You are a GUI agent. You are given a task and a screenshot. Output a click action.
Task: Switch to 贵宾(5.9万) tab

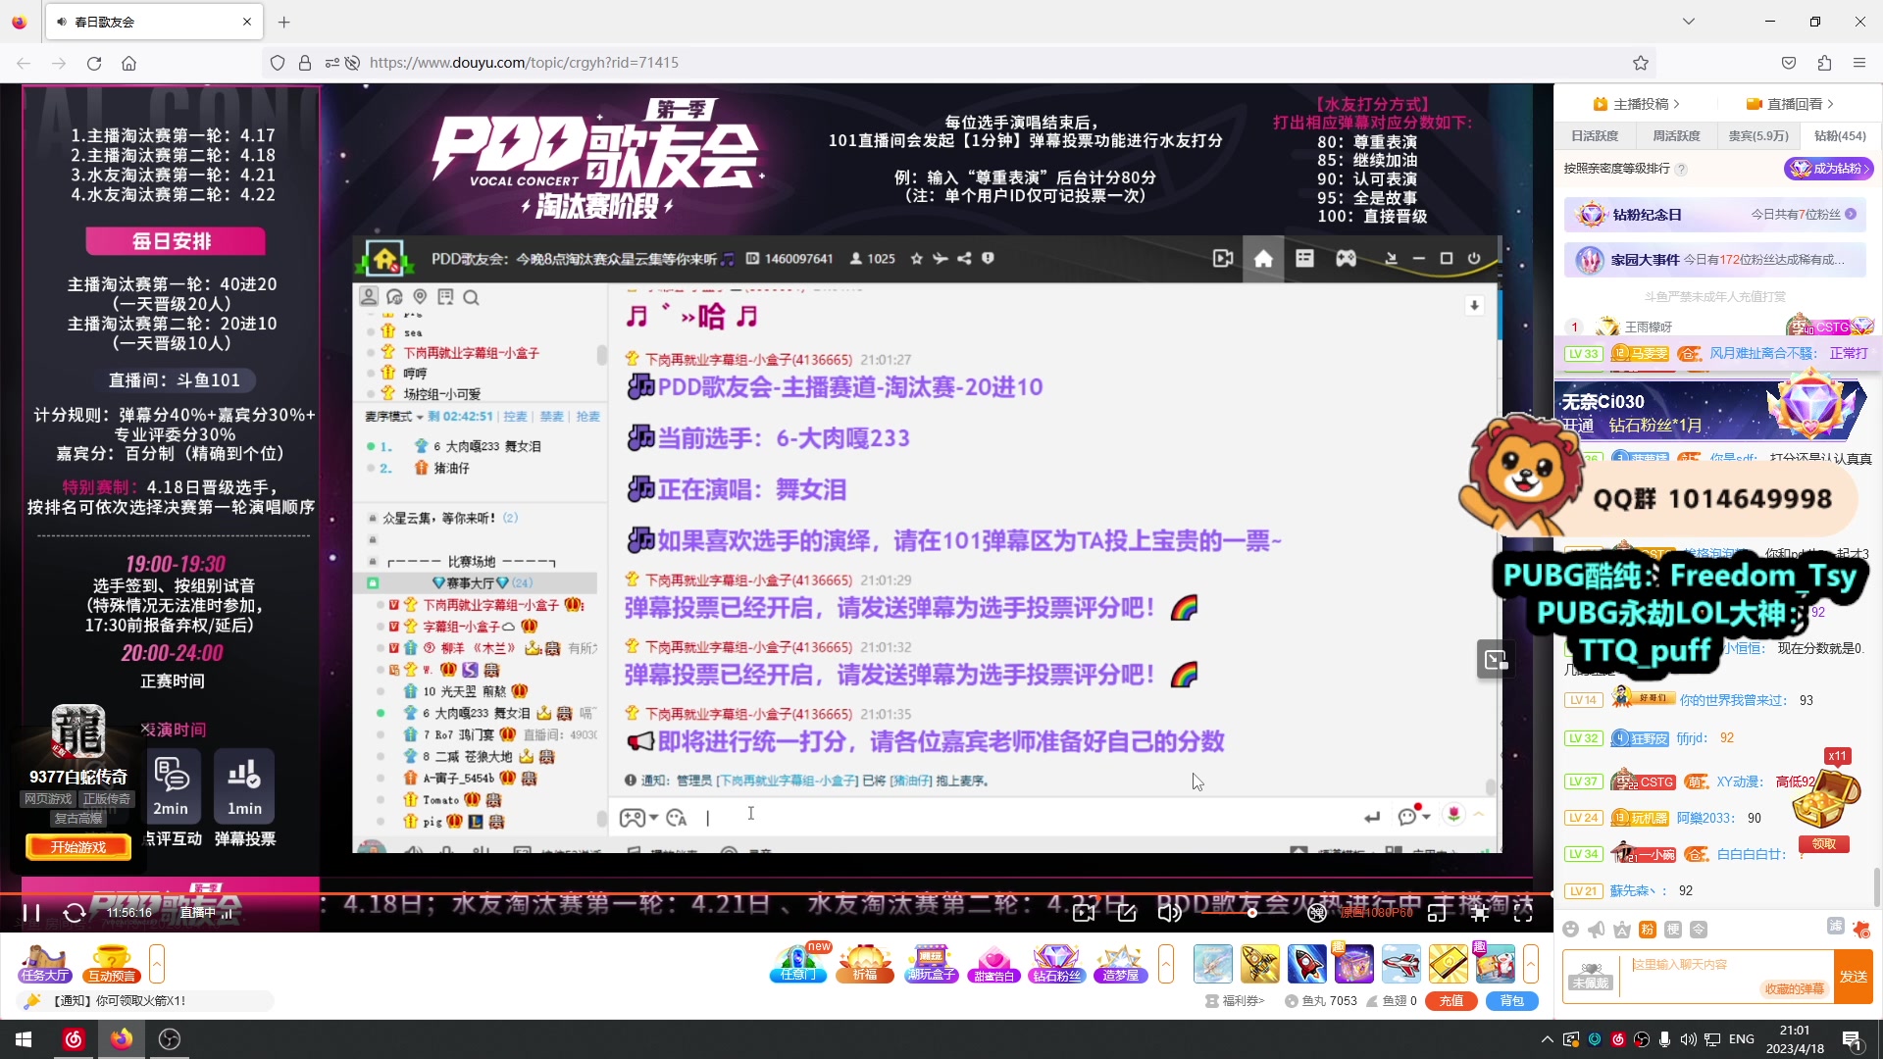(x=1758, y=136)
